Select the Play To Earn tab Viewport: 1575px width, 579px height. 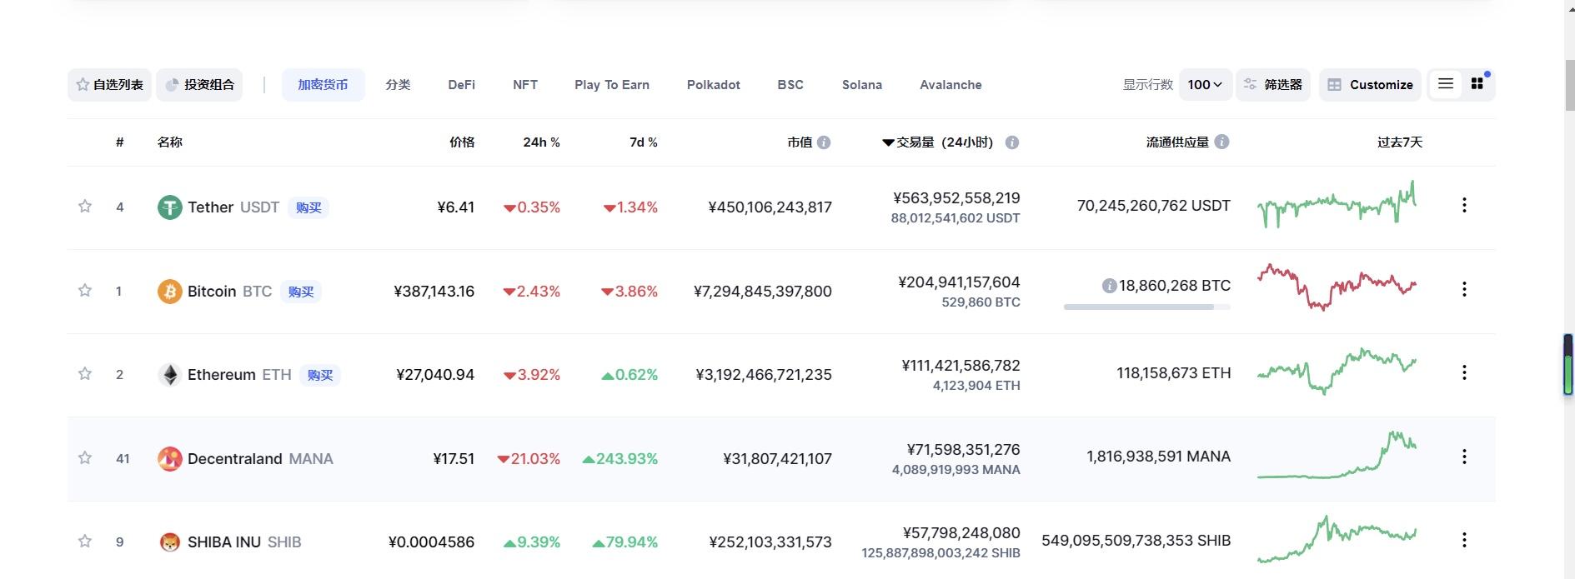point(611,85)
